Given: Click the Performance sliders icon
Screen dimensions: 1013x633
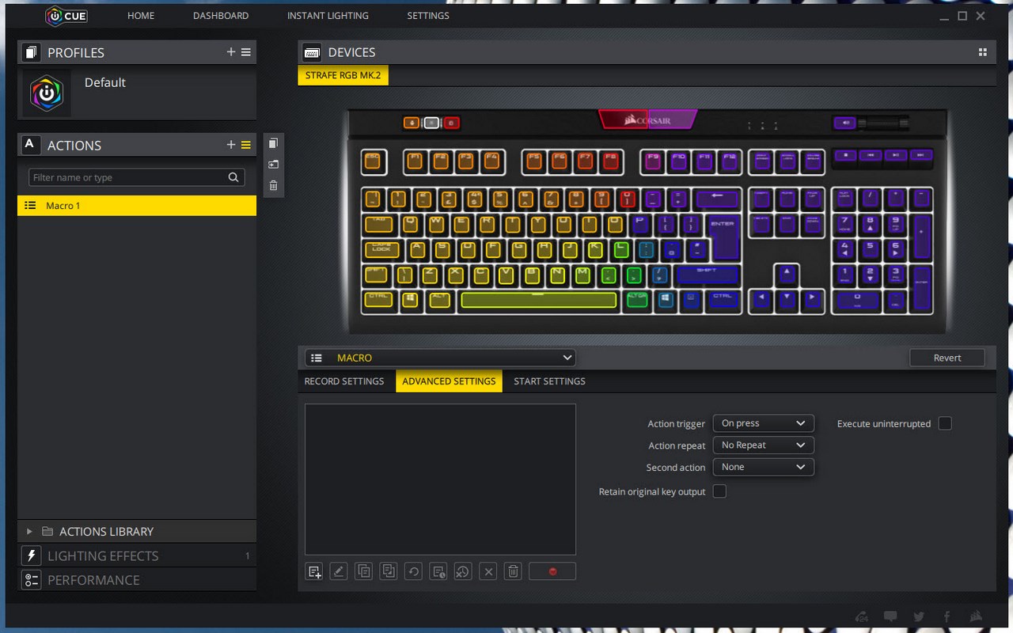Looking at the screenshot, I should click(32, 580).
